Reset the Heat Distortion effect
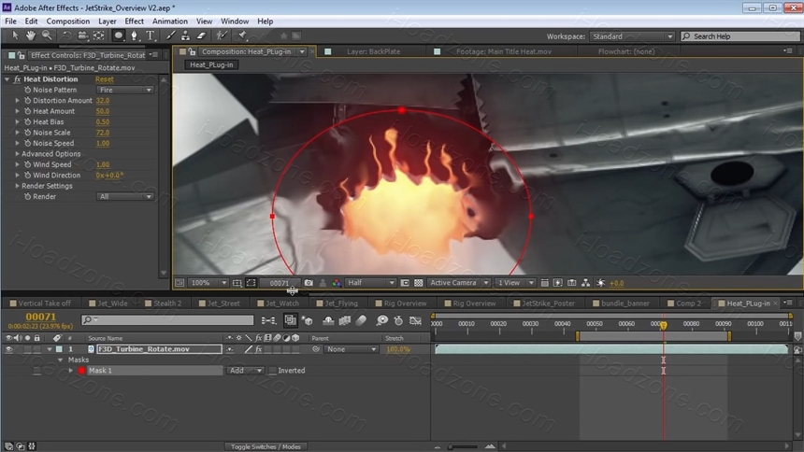Screen dimensions: 804x452 pos(104,79)
